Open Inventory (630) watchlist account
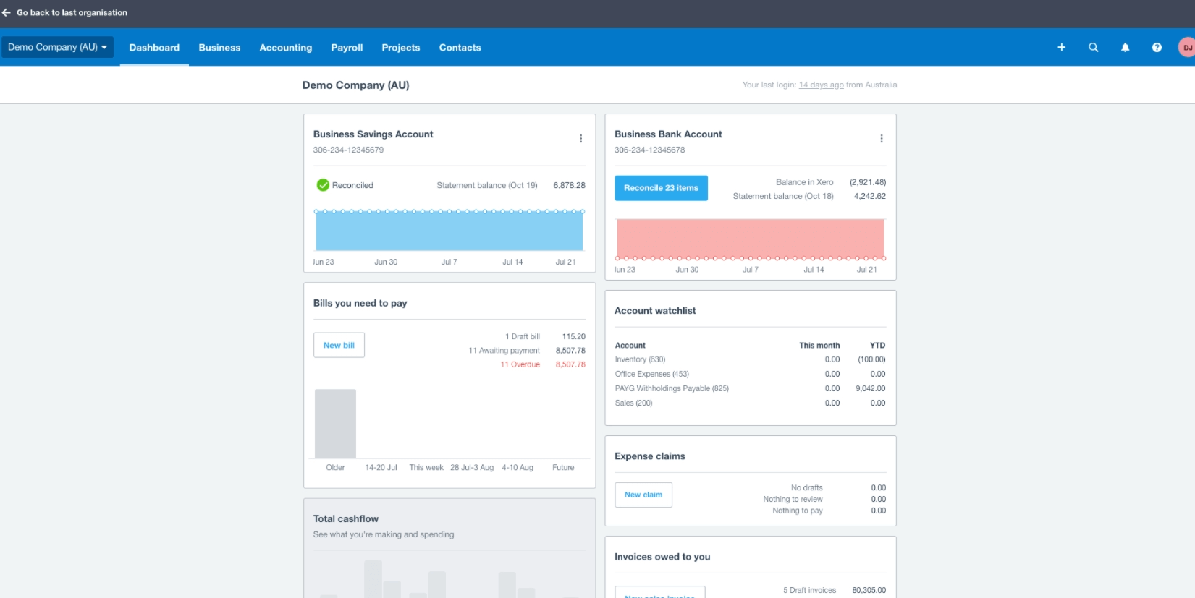Screen dimensions: 1195x598 coord(640,359)
